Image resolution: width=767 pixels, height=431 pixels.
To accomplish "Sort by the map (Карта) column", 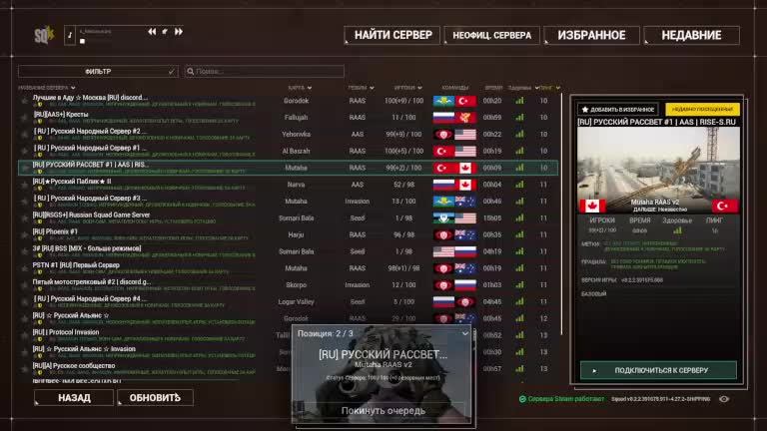I will pyautogui.click(x=300, y=88).
